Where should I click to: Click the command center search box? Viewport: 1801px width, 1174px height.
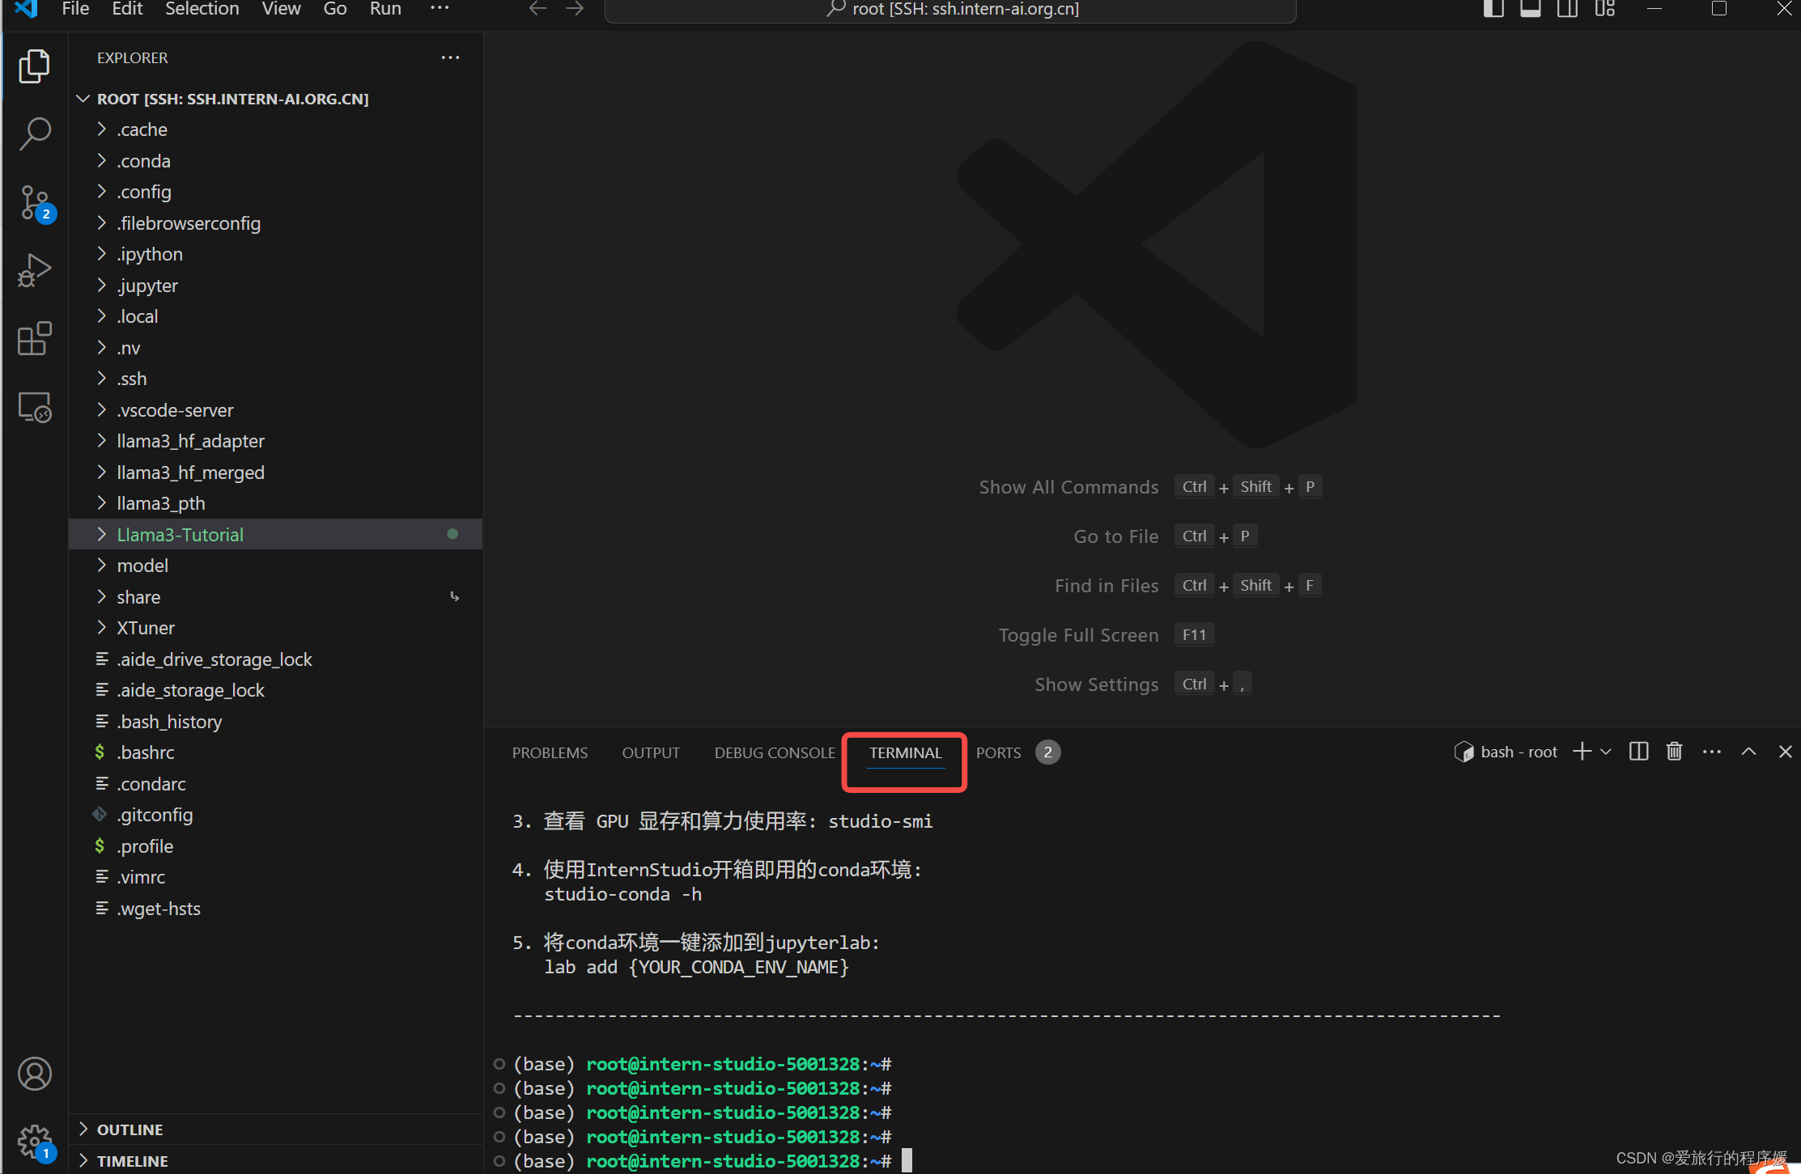tap(950, 10)
